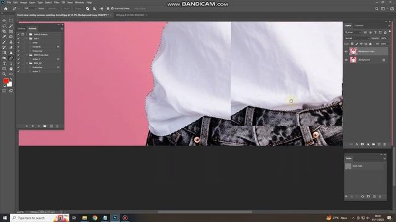Screen dimensions: 396x222
Task: Select the Frame tool
Action: (x=11, y=31)
